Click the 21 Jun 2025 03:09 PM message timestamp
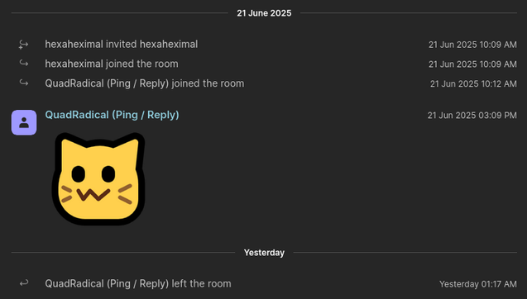The width and height of the screenshot is (527, 299). pos(472,116)
